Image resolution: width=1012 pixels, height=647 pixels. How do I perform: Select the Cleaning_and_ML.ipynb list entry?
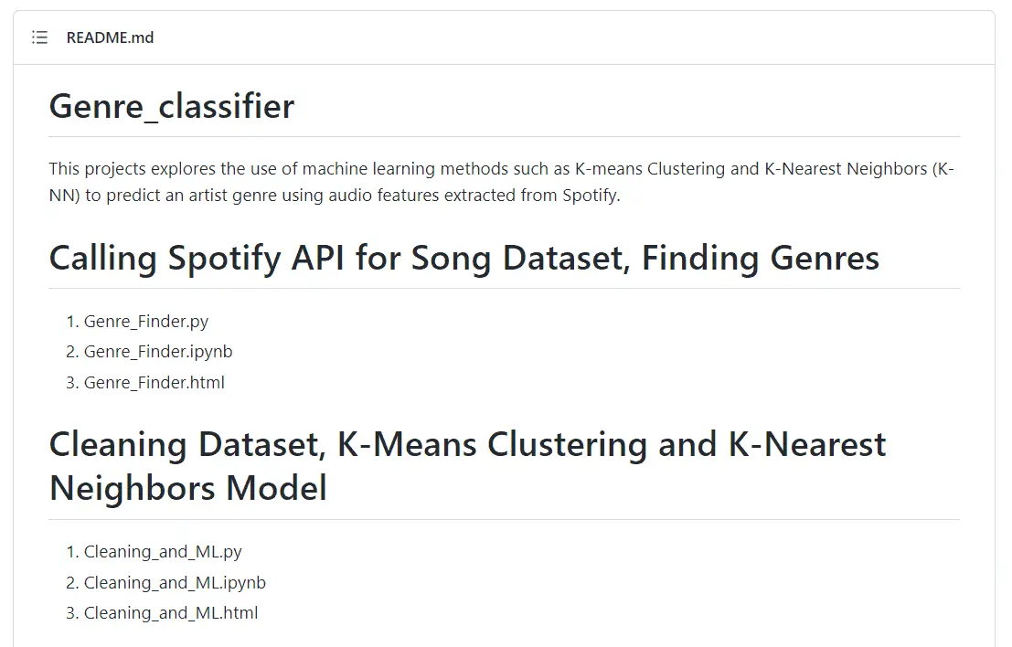pyautogui.click(x=174, y=582)
